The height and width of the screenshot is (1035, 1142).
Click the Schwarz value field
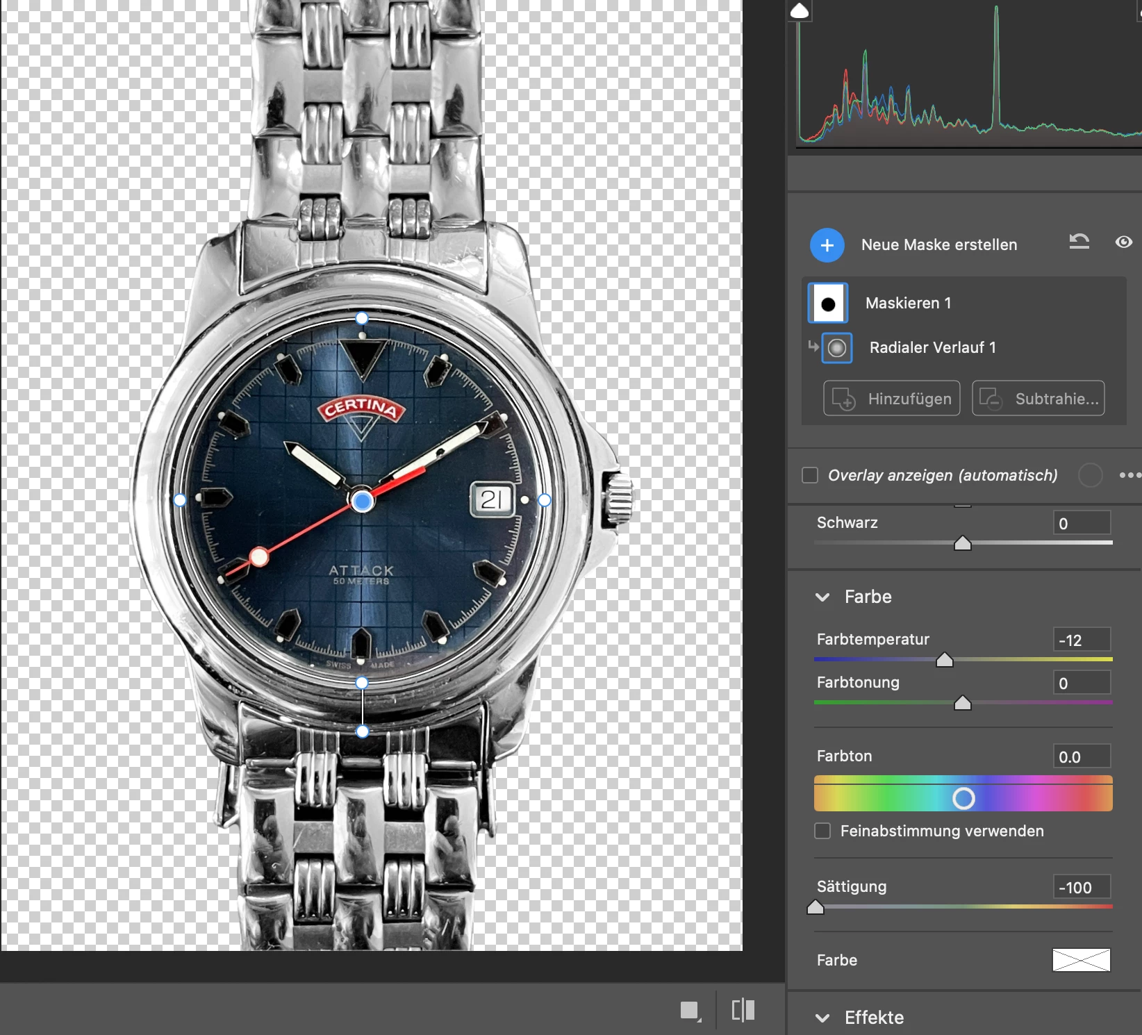click(1082, 523)
